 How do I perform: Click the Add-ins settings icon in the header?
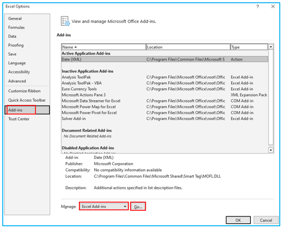pos(65,21)
